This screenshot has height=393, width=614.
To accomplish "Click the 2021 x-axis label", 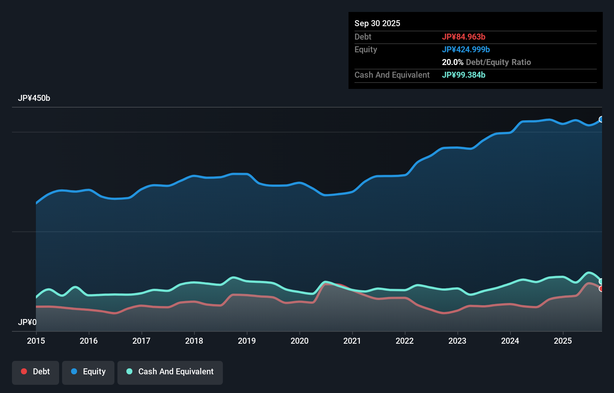I will pos(352,341).
